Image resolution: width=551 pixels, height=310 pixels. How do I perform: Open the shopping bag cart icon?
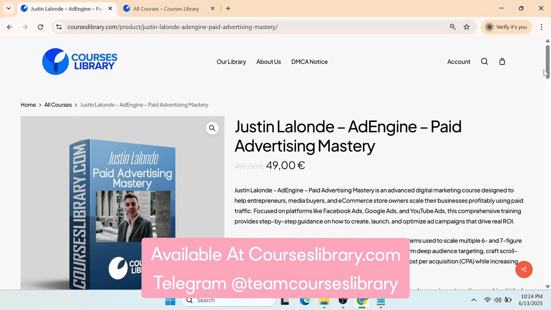click(x=502, y=62)
